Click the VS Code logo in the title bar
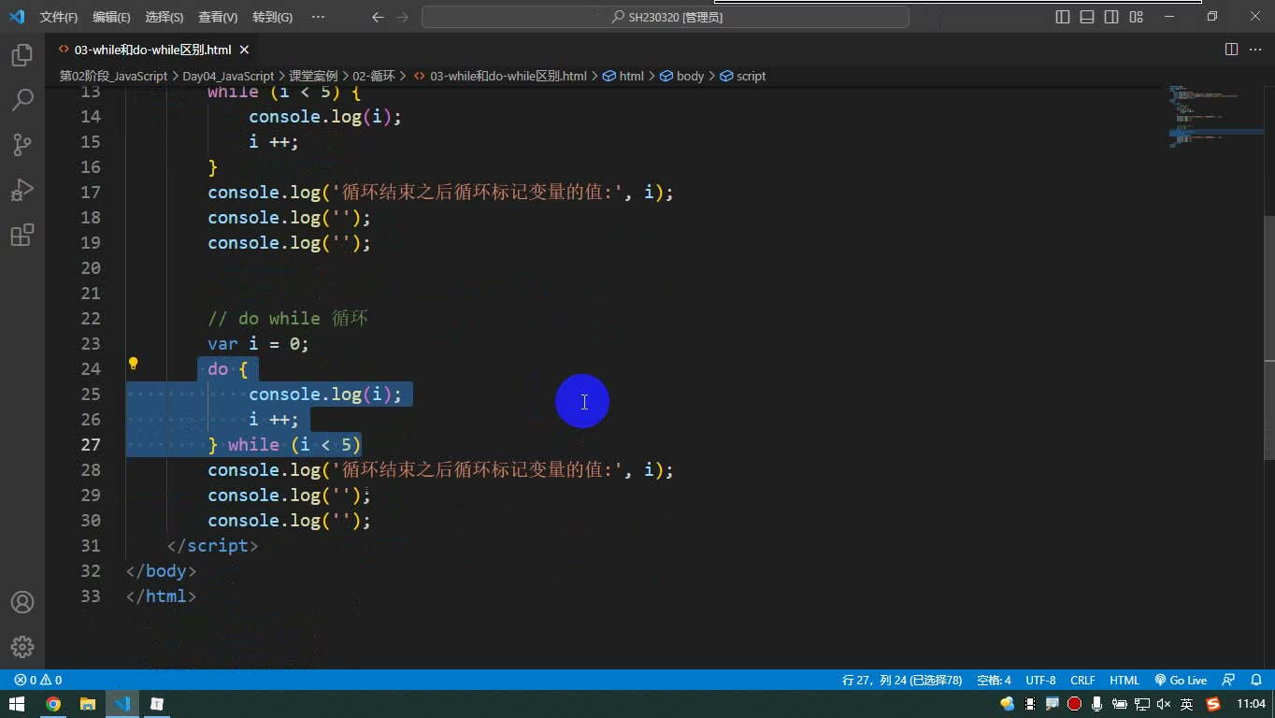1275x718 pixels. pyautogui.click(x=17, y=17)
